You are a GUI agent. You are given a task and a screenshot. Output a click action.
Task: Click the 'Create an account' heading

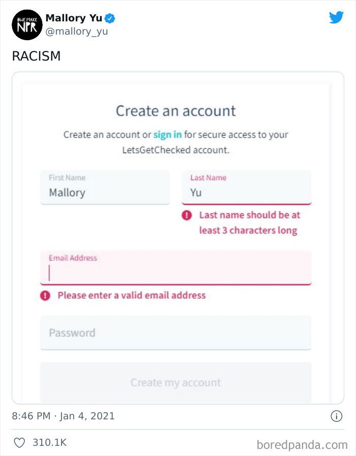coord(175,111)
